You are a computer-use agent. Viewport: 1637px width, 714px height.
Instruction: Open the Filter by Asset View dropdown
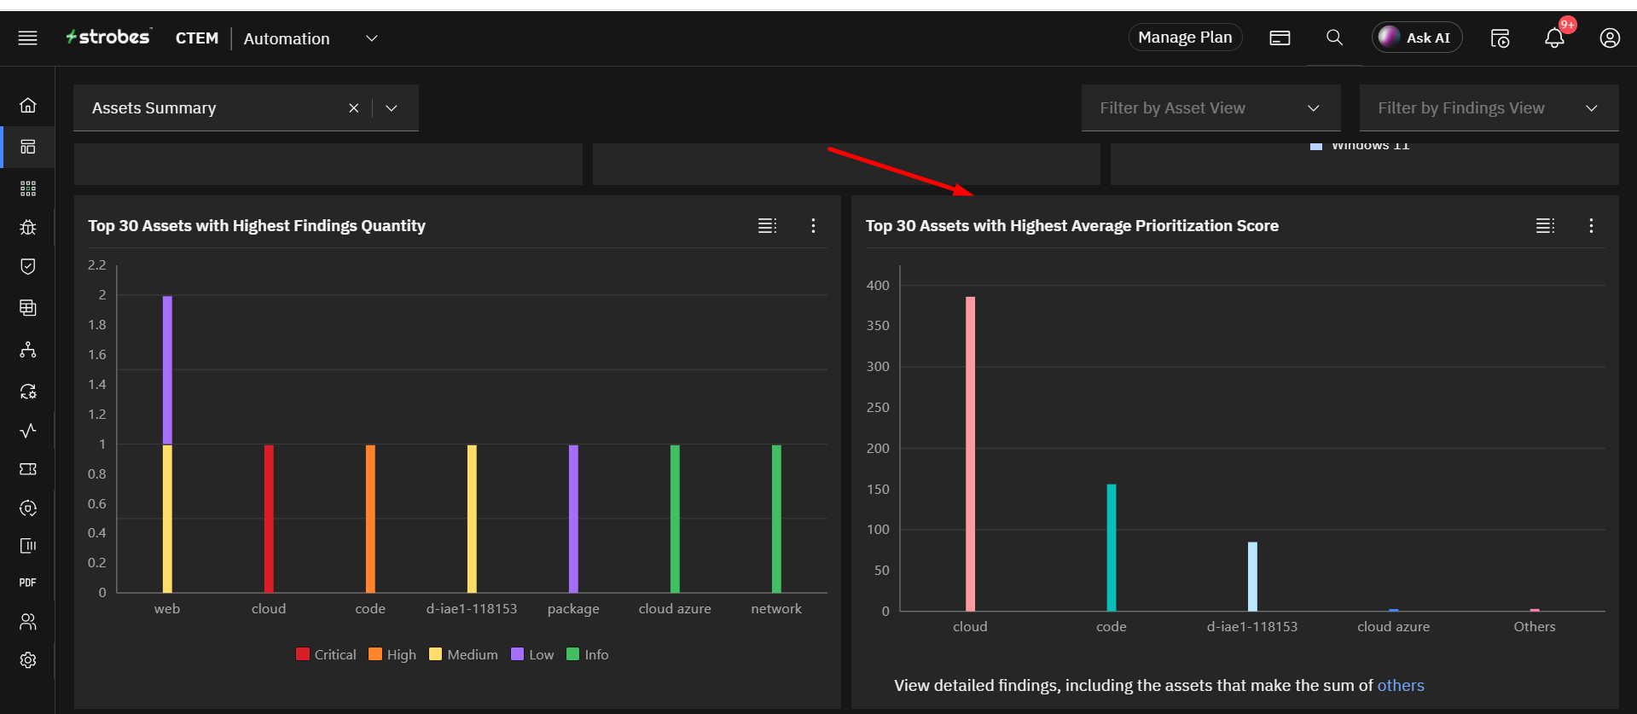(x=1210, y=108)
